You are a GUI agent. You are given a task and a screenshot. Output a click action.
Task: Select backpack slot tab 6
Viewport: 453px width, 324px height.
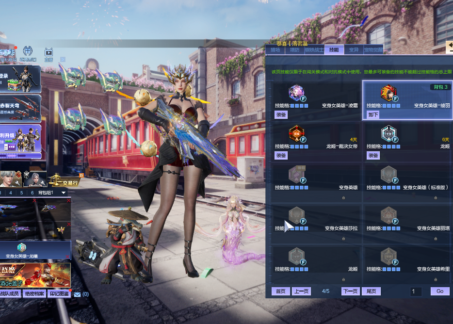click(32, 193)
